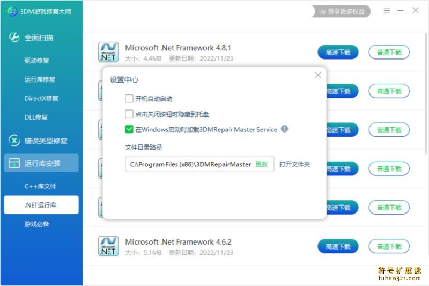Click the 3DM游戏修复大师 logo icon

[x=12, y=11]
